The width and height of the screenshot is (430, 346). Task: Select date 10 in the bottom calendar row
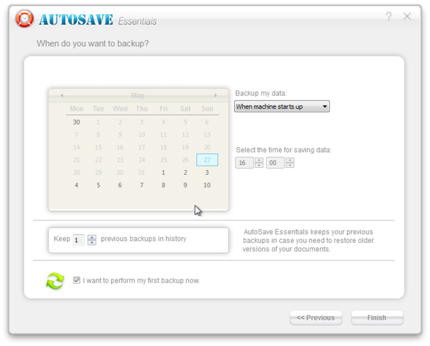[x=207, y=185]
